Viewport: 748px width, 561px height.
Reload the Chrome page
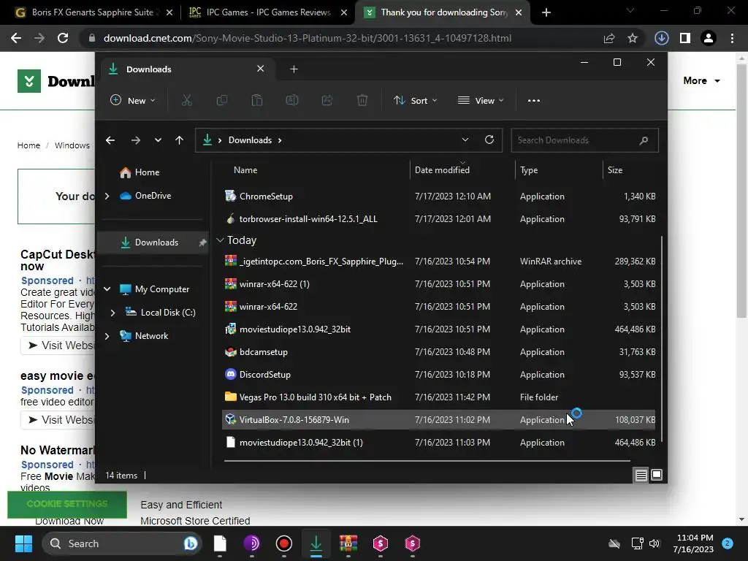(63, 38)
